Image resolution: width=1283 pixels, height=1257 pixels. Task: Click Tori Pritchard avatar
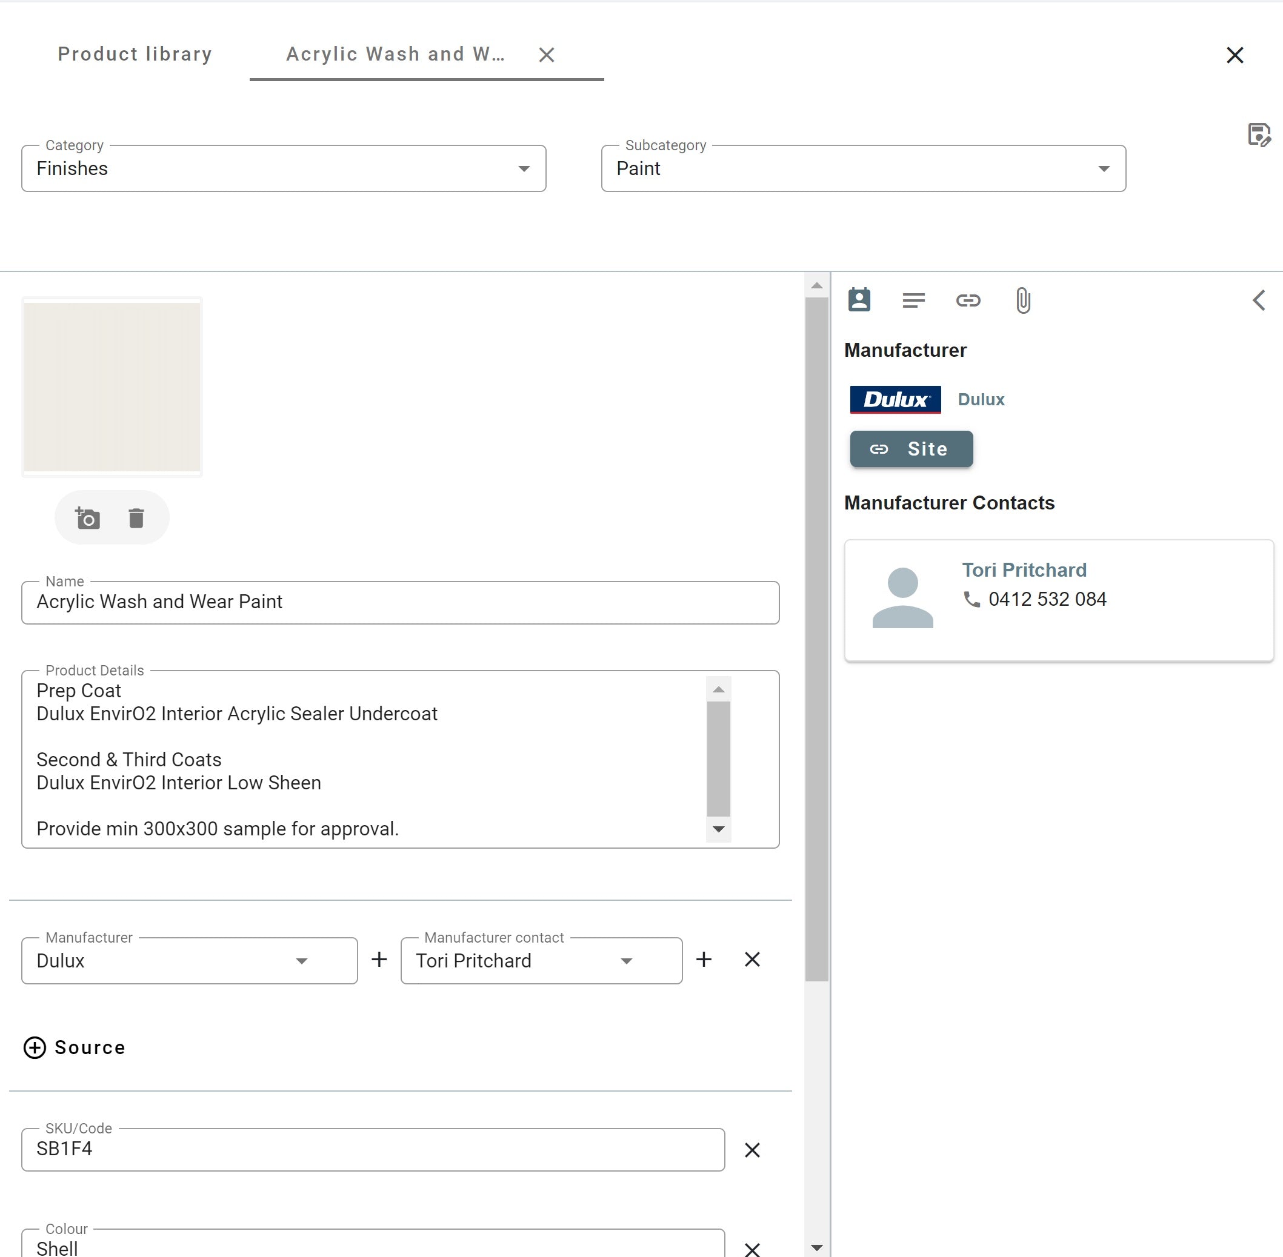pos(902,597)
